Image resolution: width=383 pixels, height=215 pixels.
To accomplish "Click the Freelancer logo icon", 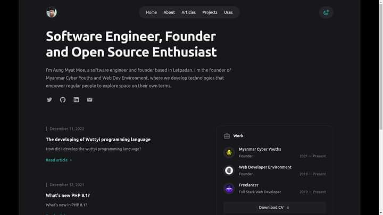I will coord(229,188).
